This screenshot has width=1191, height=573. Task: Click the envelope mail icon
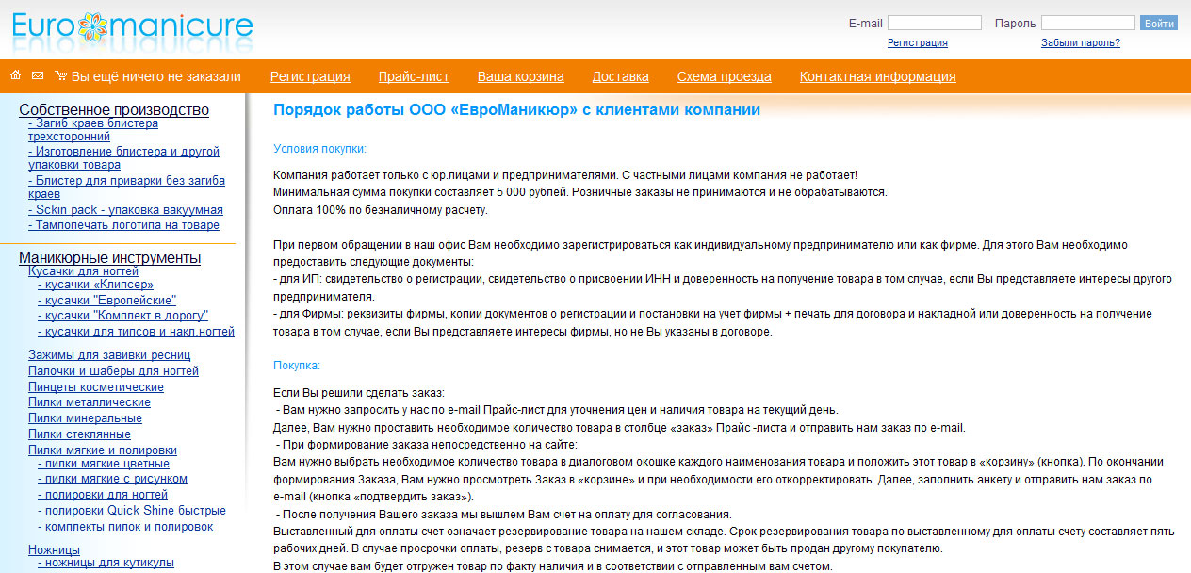click(38, 75)
